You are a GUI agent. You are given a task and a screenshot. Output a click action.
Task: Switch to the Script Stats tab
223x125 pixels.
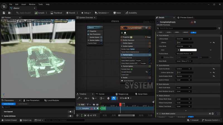click(x=141, y=94)
